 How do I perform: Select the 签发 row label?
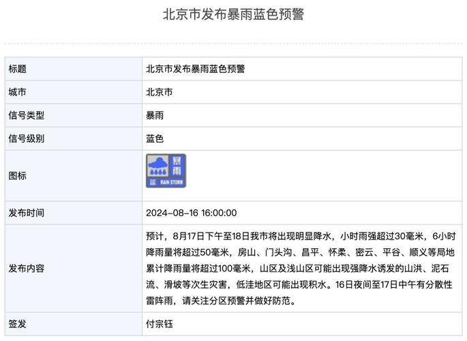click(18, 324)
